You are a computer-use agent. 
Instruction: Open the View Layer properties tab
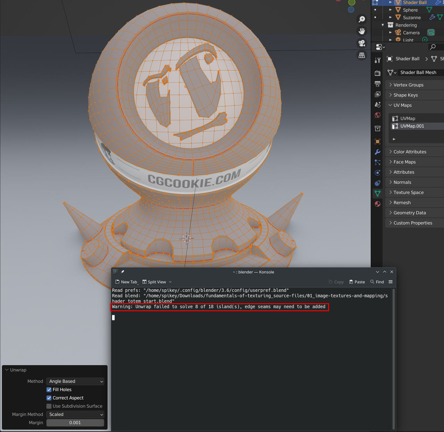pos(378,94)
